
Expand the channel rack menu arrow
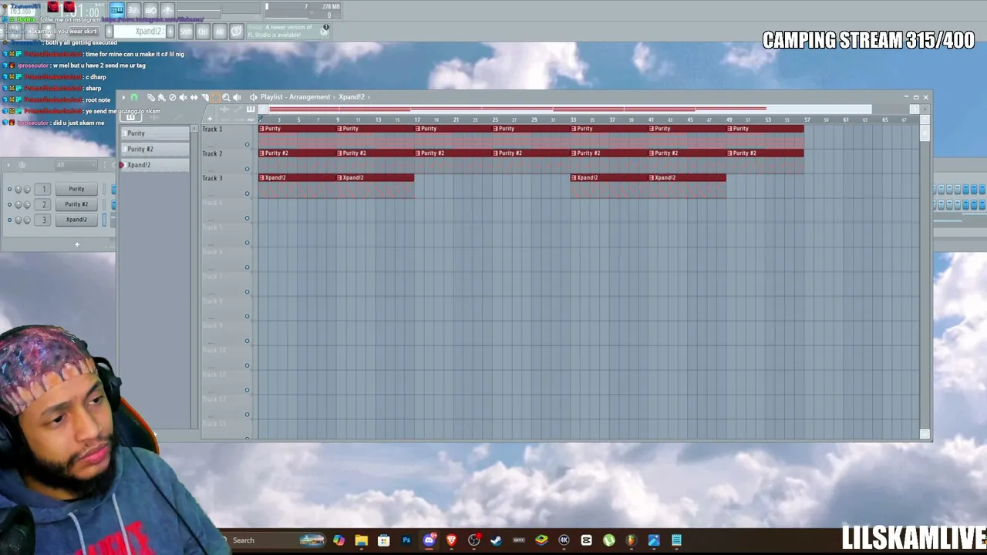click(8, 165)
